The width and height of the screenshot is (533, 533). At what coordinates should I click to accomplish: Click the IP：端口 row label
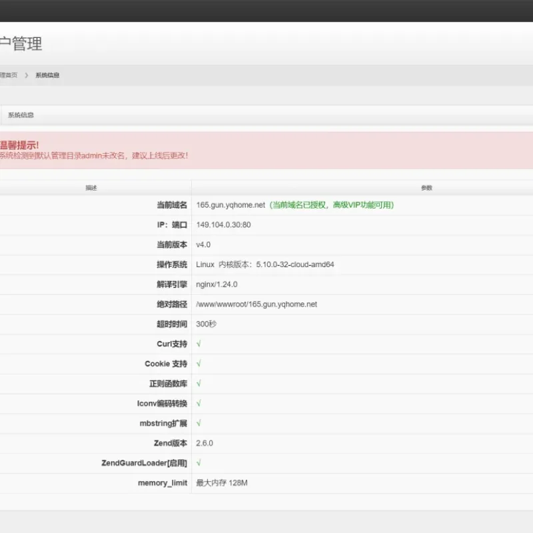(173, 225)
